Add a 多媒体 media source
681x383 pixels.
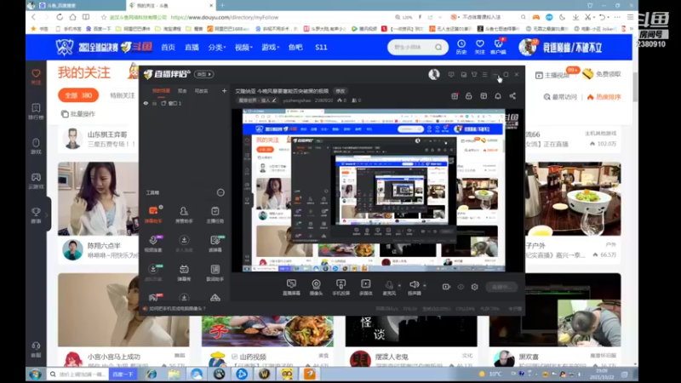[x=366, y=288]
